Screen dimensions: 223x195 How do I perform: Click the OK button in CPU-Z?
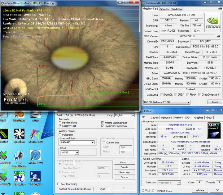pyautogui.click(x=217, y=190)
